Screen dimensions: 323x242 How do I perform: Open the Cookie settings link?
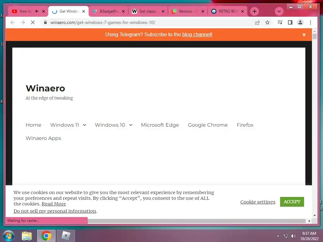click(258, 202)
